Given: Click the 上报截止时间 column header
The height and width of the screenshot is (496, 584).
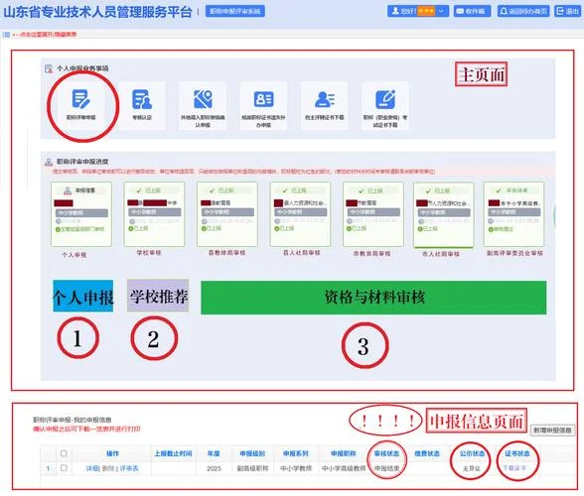Looking at the screenshot, I should click(x=173, y=453).
